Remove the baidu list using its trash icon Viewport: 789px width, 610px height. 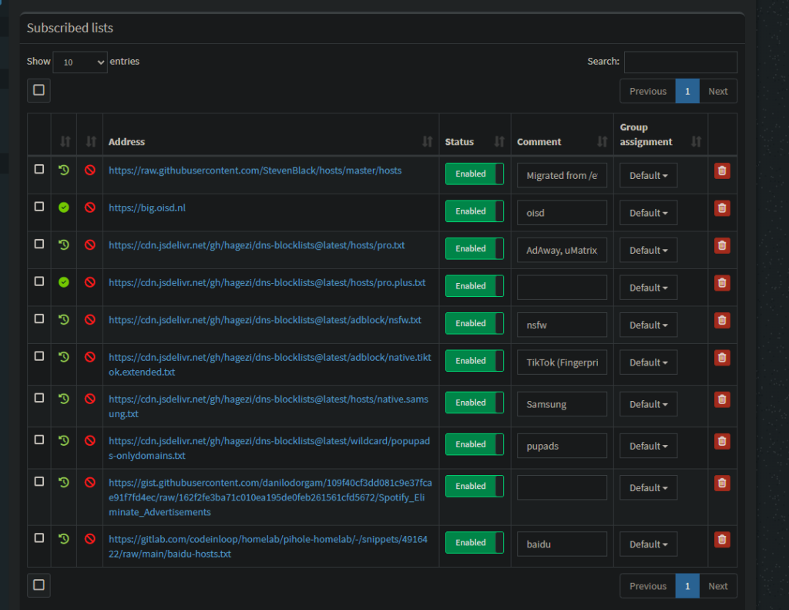pos(722,539)
